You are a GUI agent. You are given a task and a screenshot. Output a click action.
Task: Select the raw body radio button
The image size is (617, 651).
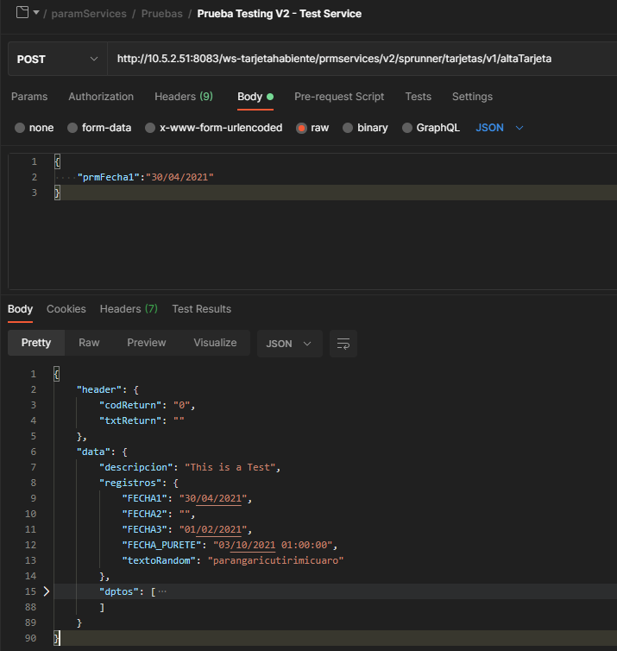(301, 128)
